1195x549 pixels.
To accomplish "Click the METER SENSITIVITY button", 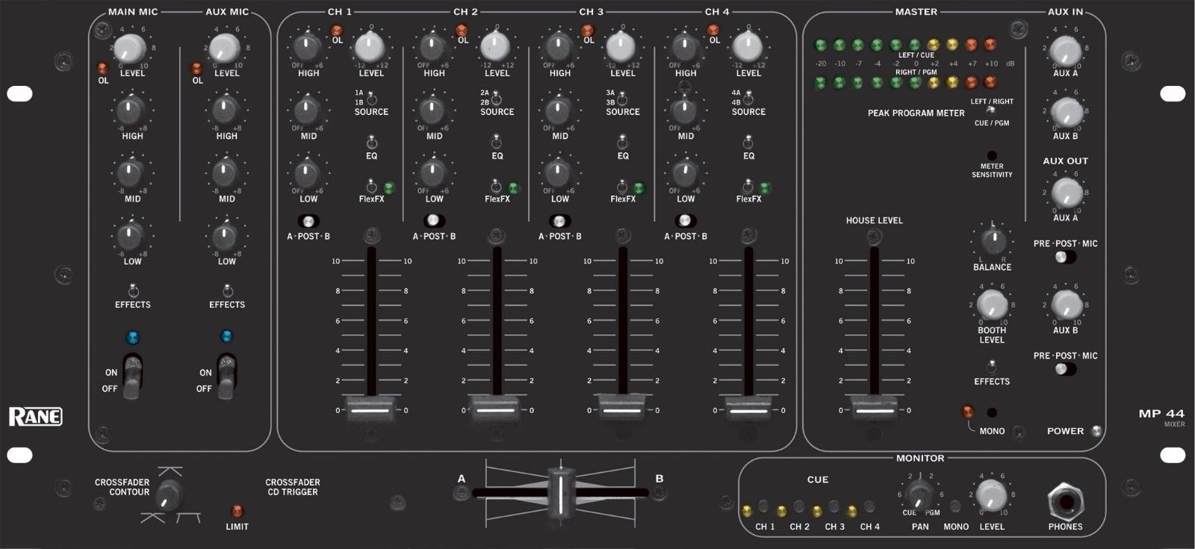I will [x=993, y=155].
